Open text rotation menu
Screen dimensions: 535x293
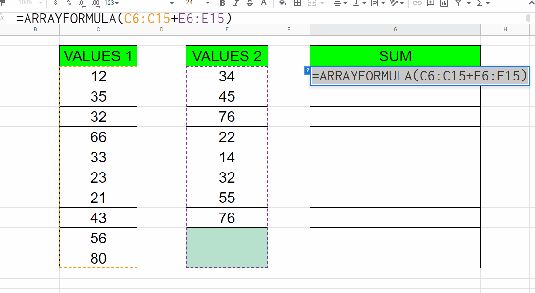point(397,3)
